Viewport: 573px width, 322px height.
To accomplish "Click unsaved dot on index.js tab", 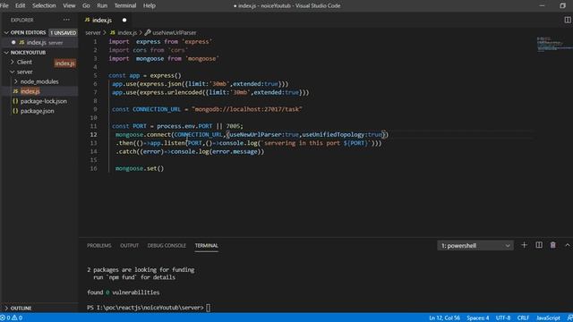I will 124,20.
